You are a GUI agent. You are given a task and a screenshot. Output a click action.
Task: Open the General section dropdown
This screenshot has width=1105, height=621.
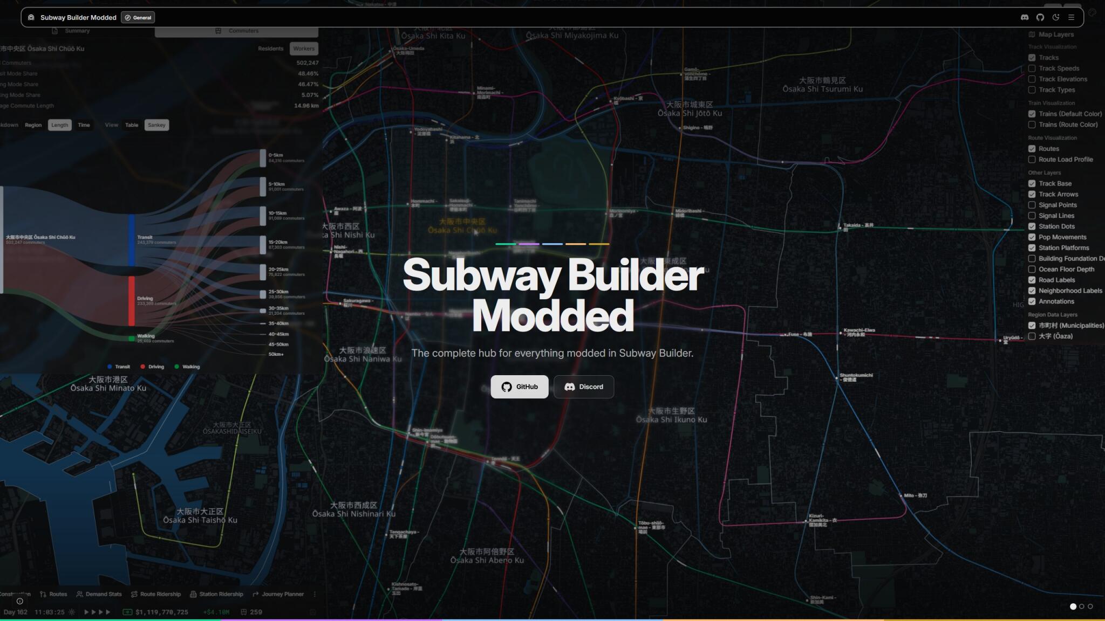pyautogui.click(x=138, y=17)
